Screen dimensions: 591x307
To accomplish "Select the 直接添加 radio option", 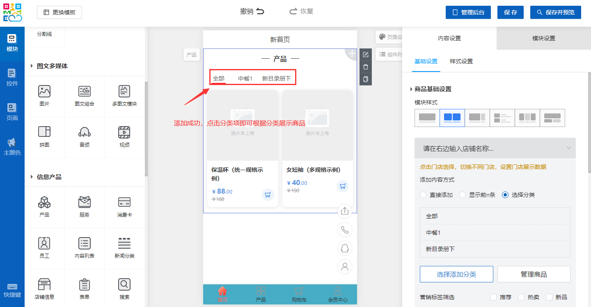I will coord(423,195).
